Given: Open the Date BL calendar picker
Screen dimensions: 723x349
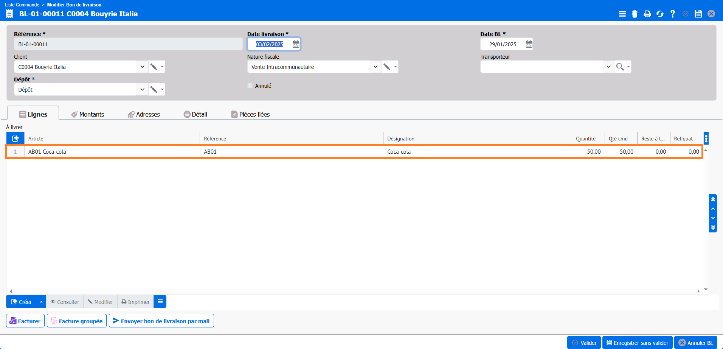Looking at the screenshot, I should [529, 44].
